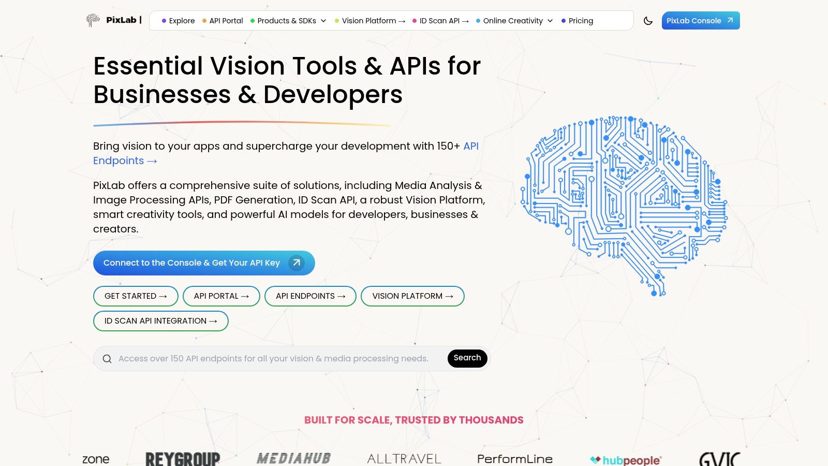The height and width of the screenshot is (466, 828).
Task: Click the PixLab tree logo icon
Action: coord(93,20)
